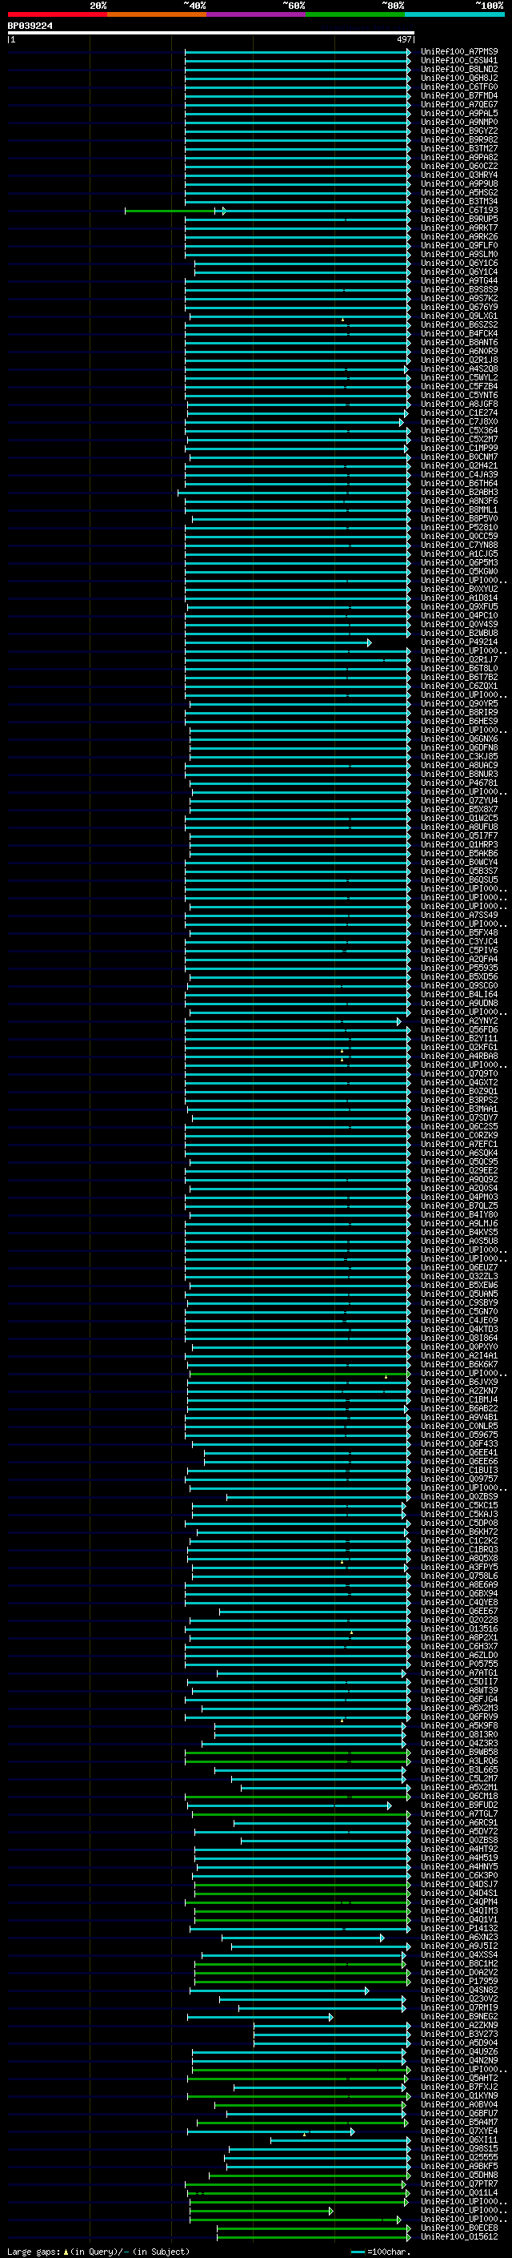Viewport: 512px width, 2258px height.
Task: Click the short cyan bar for UniRef100_P49214
Action: pyautogui.click(x=278, y=642)
